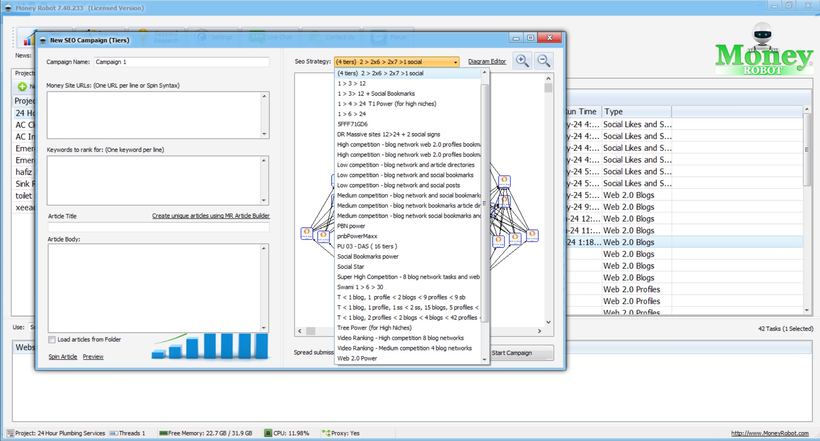The width and height of the screenshot is (820, 441).
Task: Choose 'pnbPowerMaxx' from the list
Action: (x=407, y=236)
